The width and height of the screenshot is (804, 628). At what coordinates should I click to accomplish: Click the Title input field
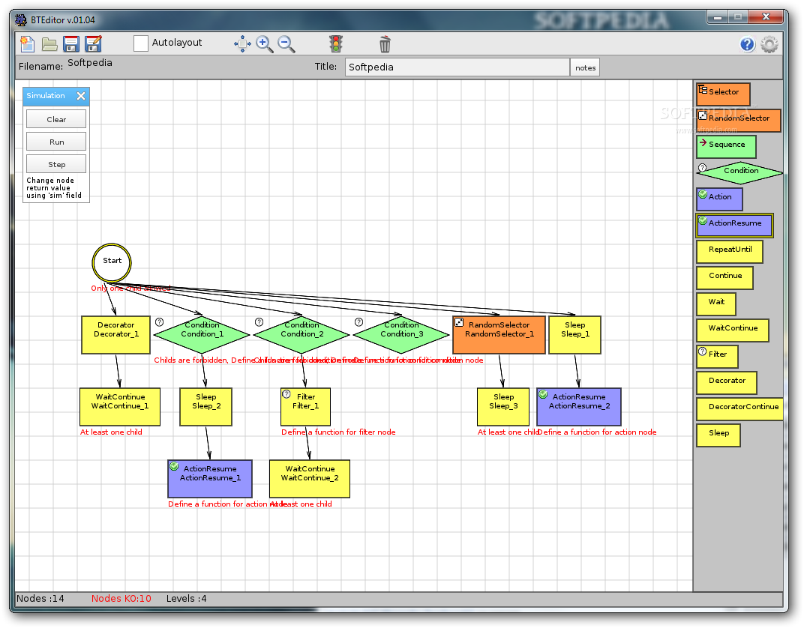pyautogui.click(x=457, y=67)
